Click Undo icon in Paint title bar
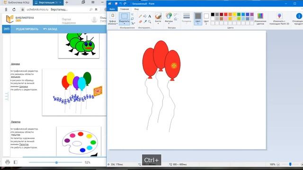The height and width of the screenshot is (170, 303). click(121, 4)
